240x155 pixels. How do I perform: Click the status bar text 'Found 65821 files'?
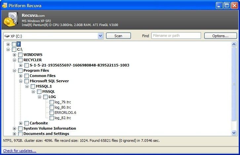click(103, 141)
